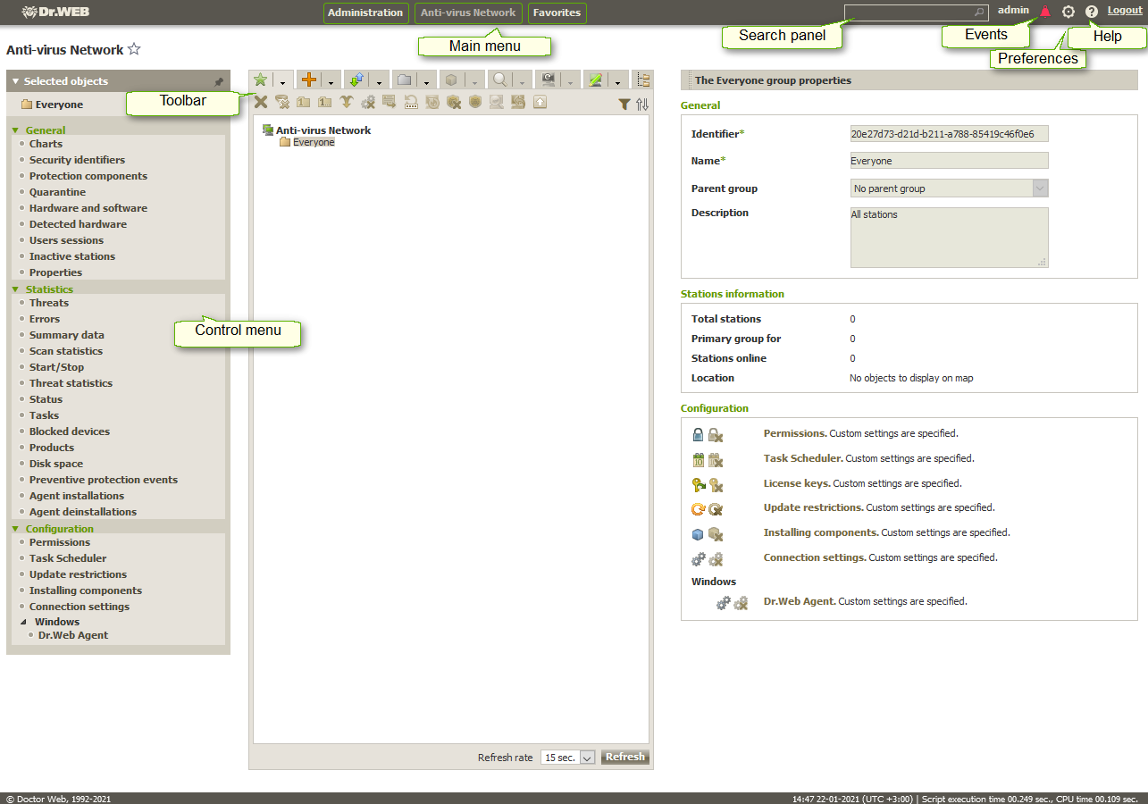Collapse the Windows subsection triangle
This screenshot has width=1148, height=804.
(x=24, y=622)
